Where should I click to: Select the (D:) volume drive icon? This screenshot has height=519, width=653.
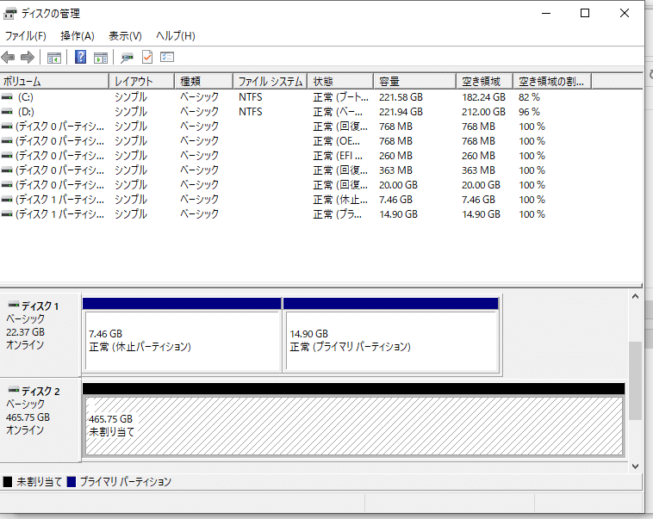7,112
